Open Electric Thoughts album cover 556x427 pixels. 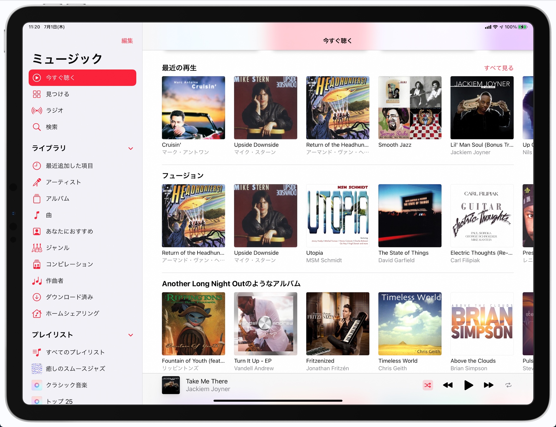(482, 216)
